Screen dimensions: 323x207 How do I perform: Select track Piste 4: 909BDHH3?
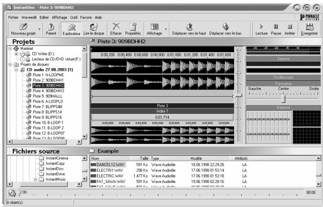click(49, 91)
